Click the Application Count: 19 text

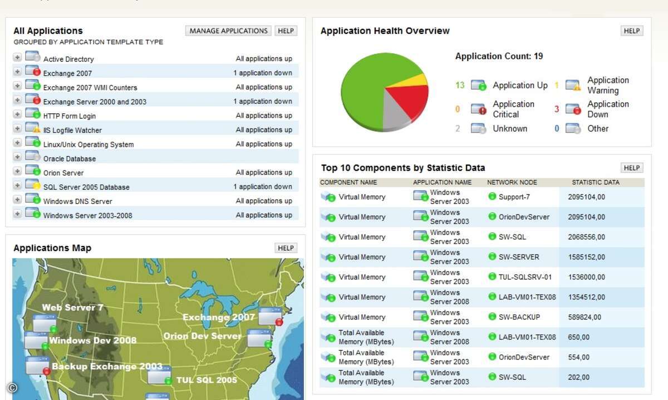click(x=499, y=56)
